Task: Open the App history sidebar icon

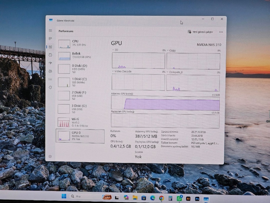Action: click(x=50, y=55)
